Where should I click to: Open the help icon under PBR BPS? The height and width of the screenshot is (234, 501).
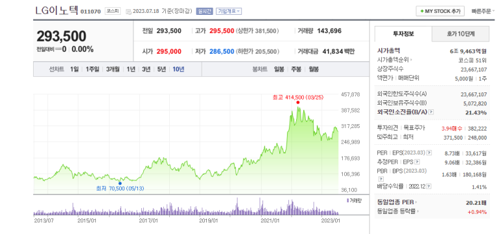[x=380, y=178]
